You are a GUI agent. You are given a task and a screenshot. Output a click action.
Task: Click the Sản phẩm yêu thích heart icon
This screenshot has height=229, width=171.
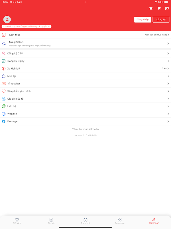point(4,91)
